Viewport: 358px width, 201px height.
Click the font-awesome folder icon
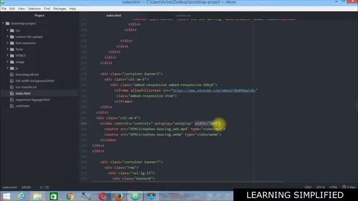[12, 43]
